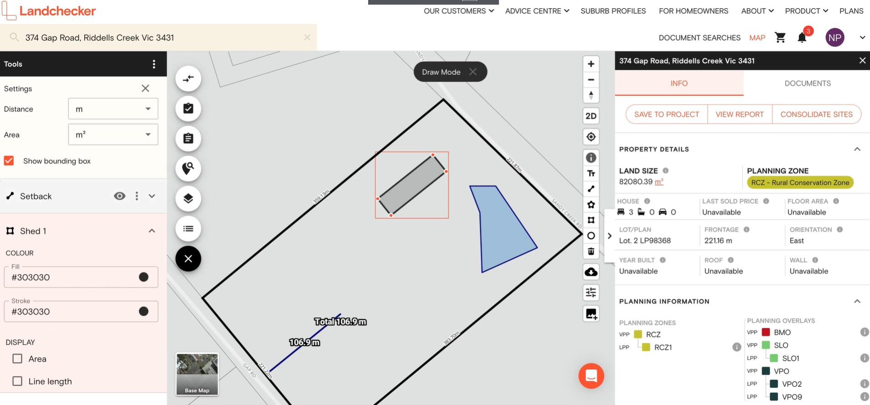This screenshot has width=870, height=405.
Task: Click the Map link
Action: (757, 38)
